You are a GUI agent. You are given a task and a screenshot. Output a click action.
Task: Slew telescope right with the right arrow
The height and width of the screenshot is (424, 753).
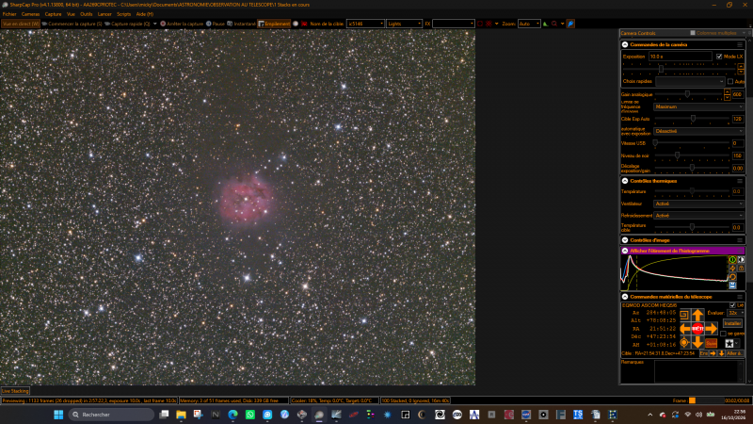(712, 329)
